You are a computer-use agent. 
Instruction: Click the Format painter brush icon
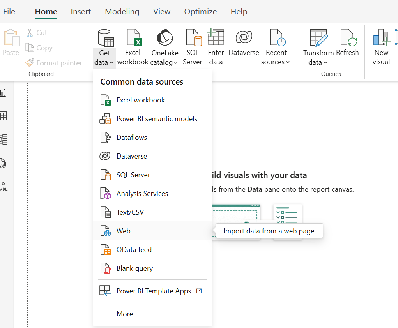30,63
